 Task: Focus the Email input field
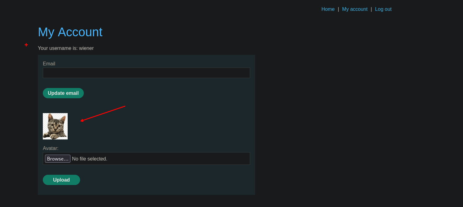tap(146, 73)
